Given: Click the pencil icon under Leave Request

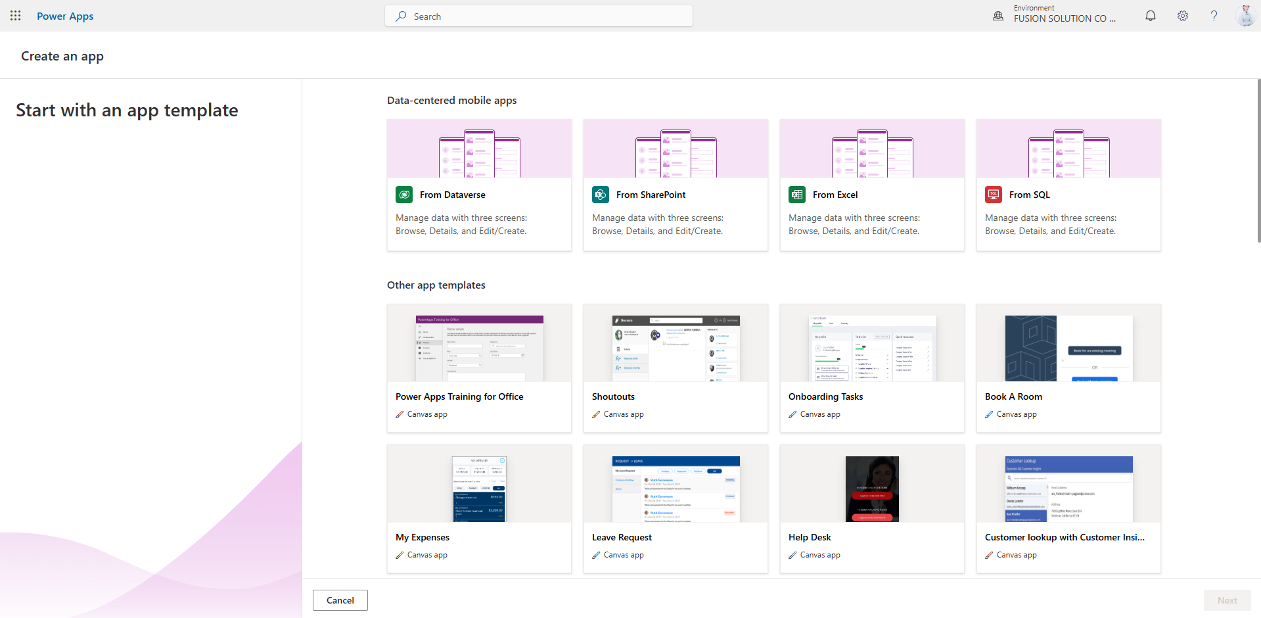Looking at the screenshot, I should coord(596,555).
